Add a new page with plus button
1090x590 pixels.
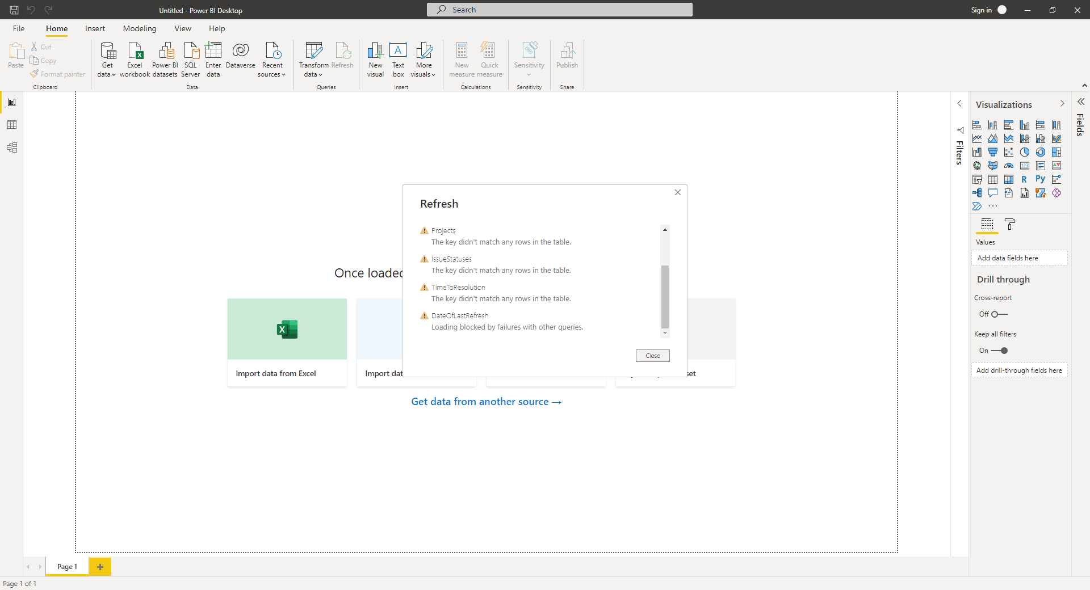pos(100,567)
